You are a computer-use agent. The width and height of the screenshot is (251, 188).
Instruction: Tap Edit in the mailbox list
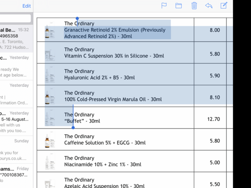[26, 6]
